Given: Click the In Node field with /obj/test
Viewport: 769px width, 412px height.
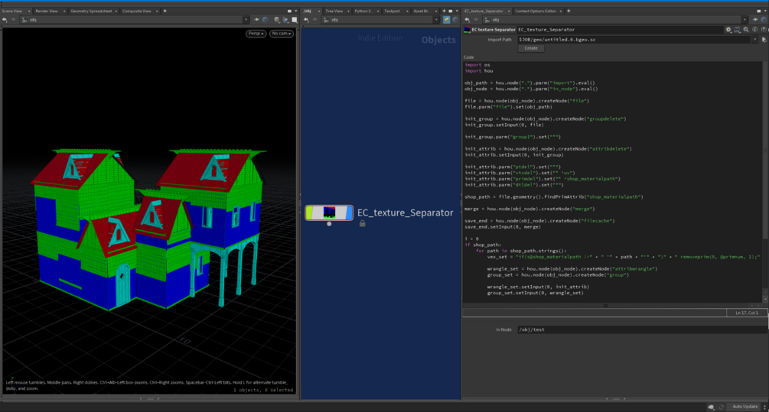Looking at the screenshot, I should [641, 329].
